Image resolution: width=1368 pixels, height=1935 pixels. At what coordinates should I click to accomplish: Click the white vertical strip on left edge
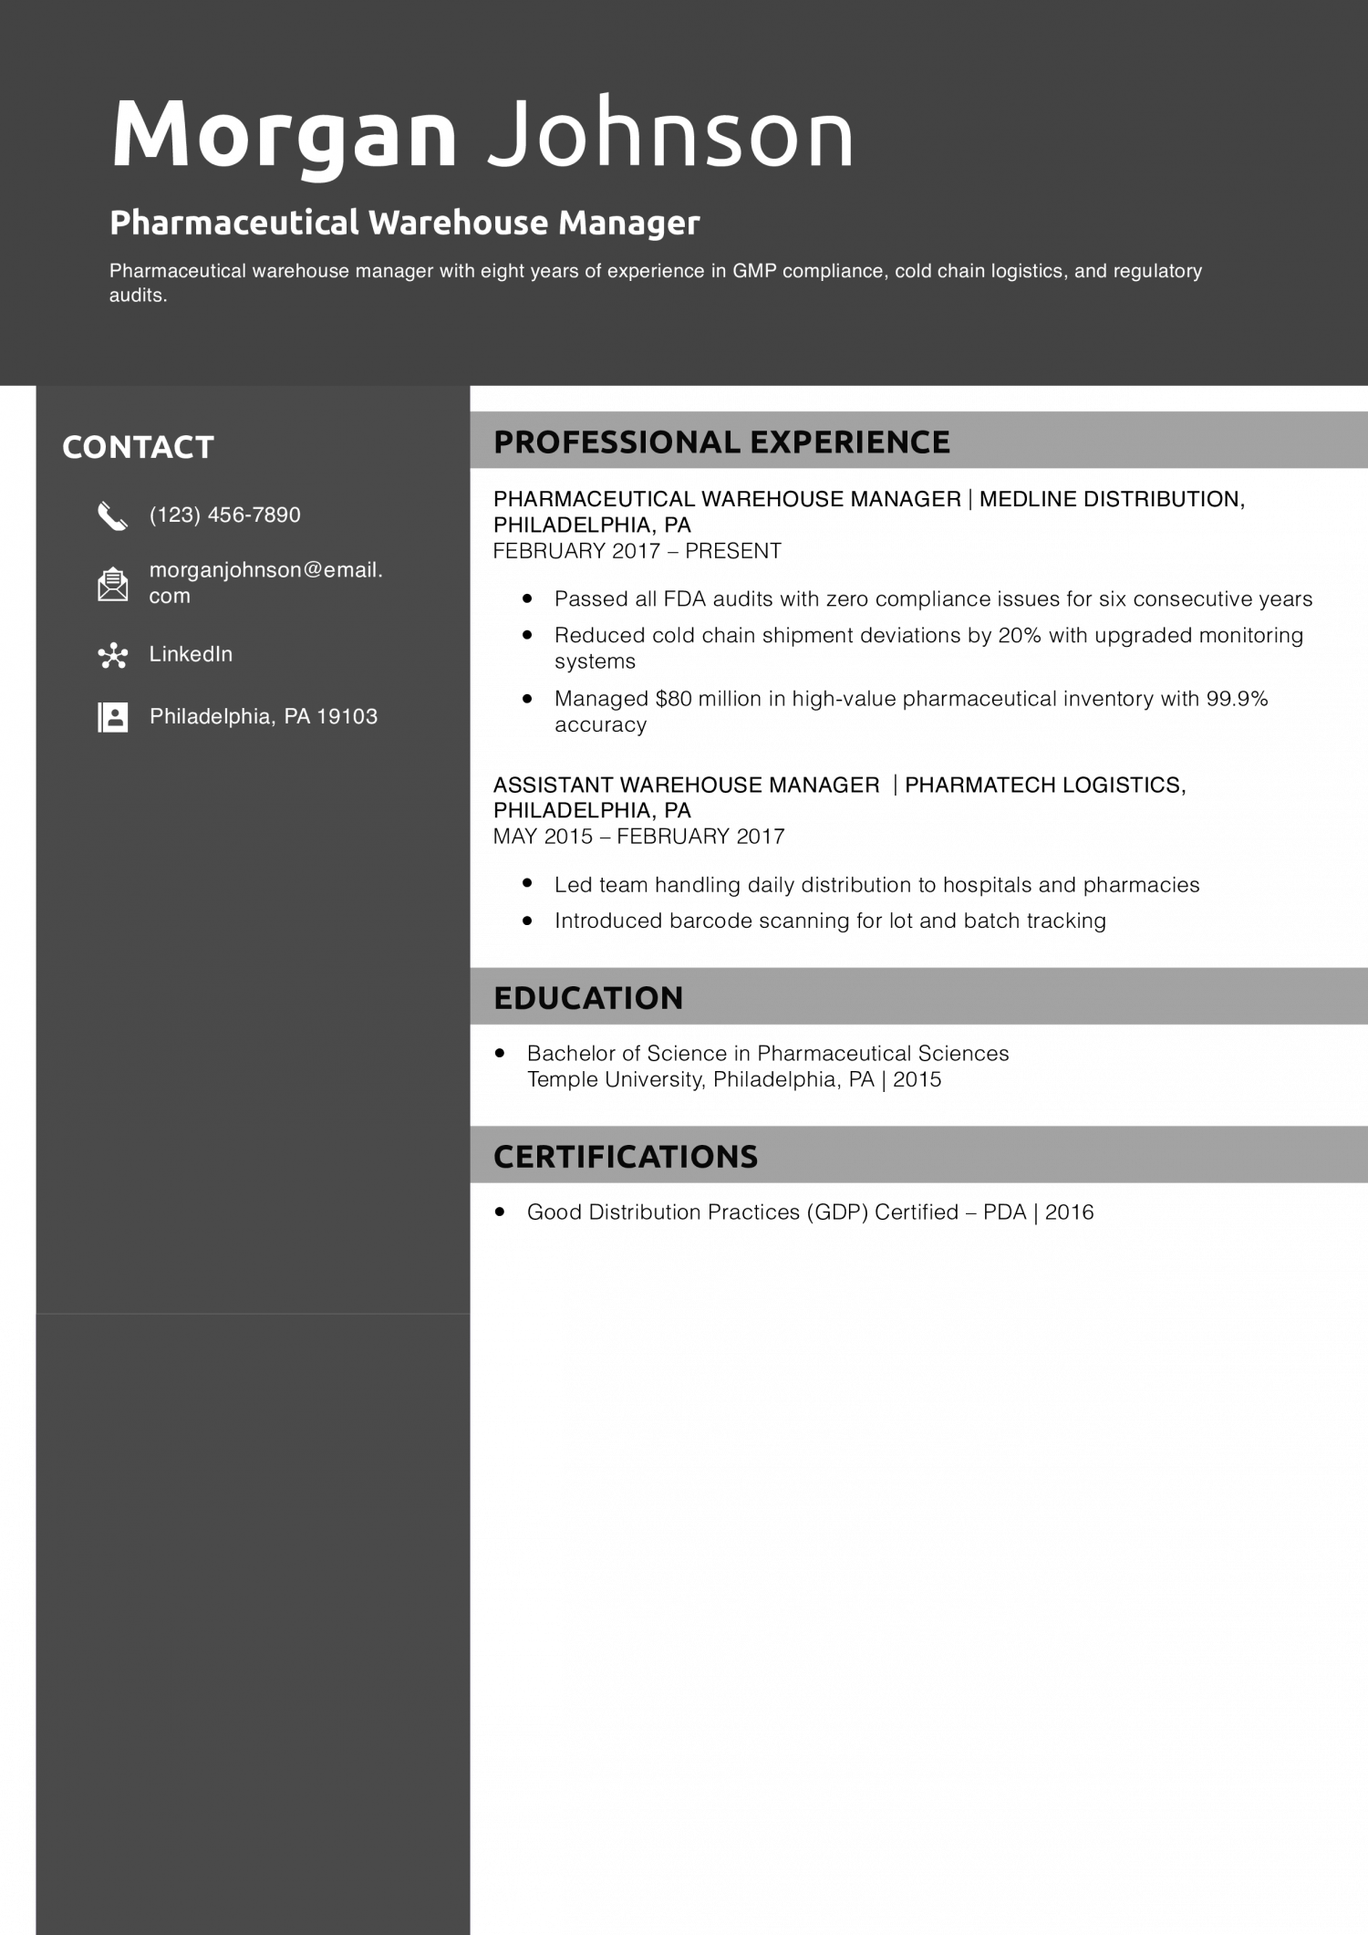point(17,848)
